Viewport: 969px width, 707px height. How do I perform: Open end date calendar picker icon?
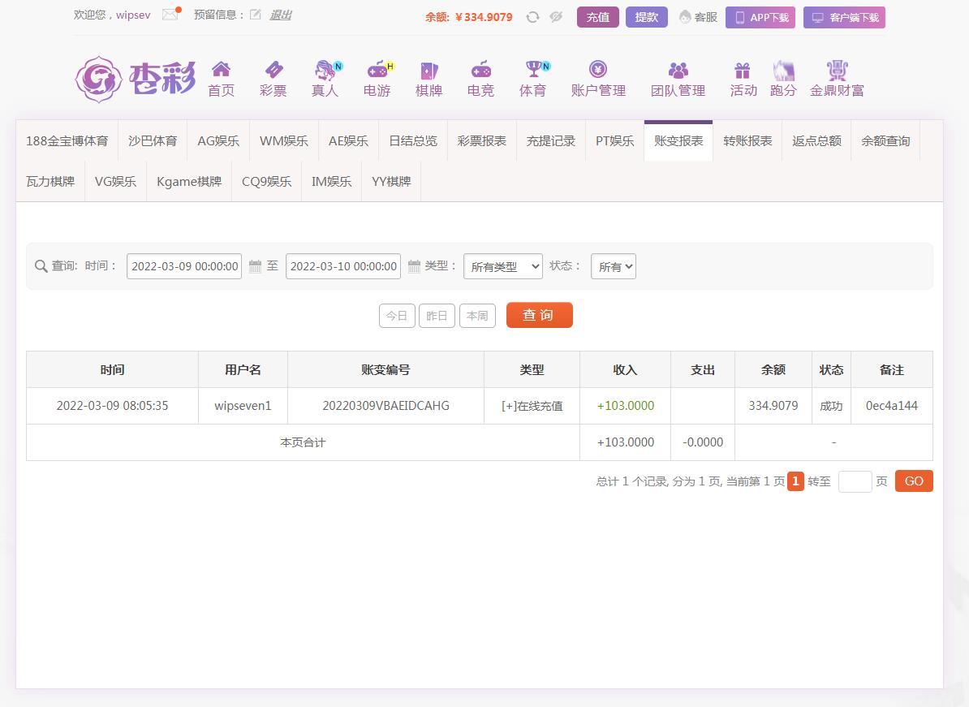tap(414, 266)
